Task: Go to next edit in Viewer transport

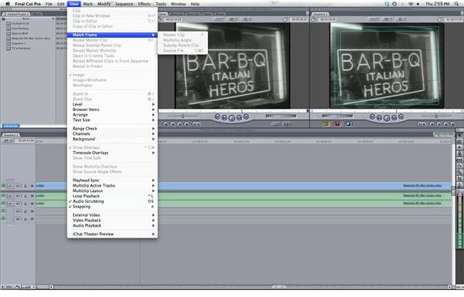Action: (246, 116)
